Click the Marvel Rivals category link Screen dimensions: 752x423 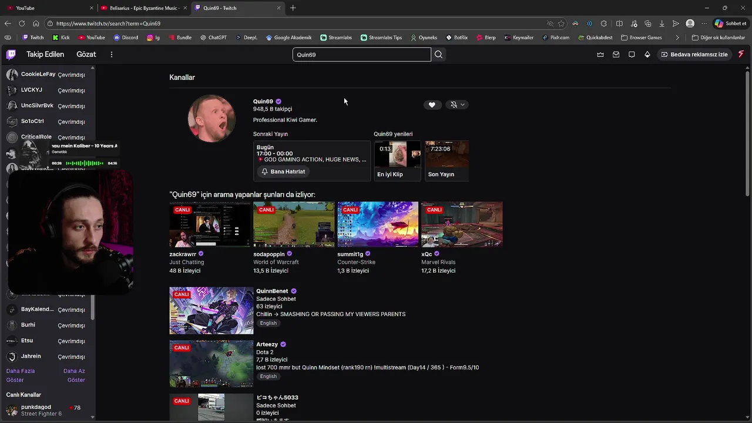point(438,262)
